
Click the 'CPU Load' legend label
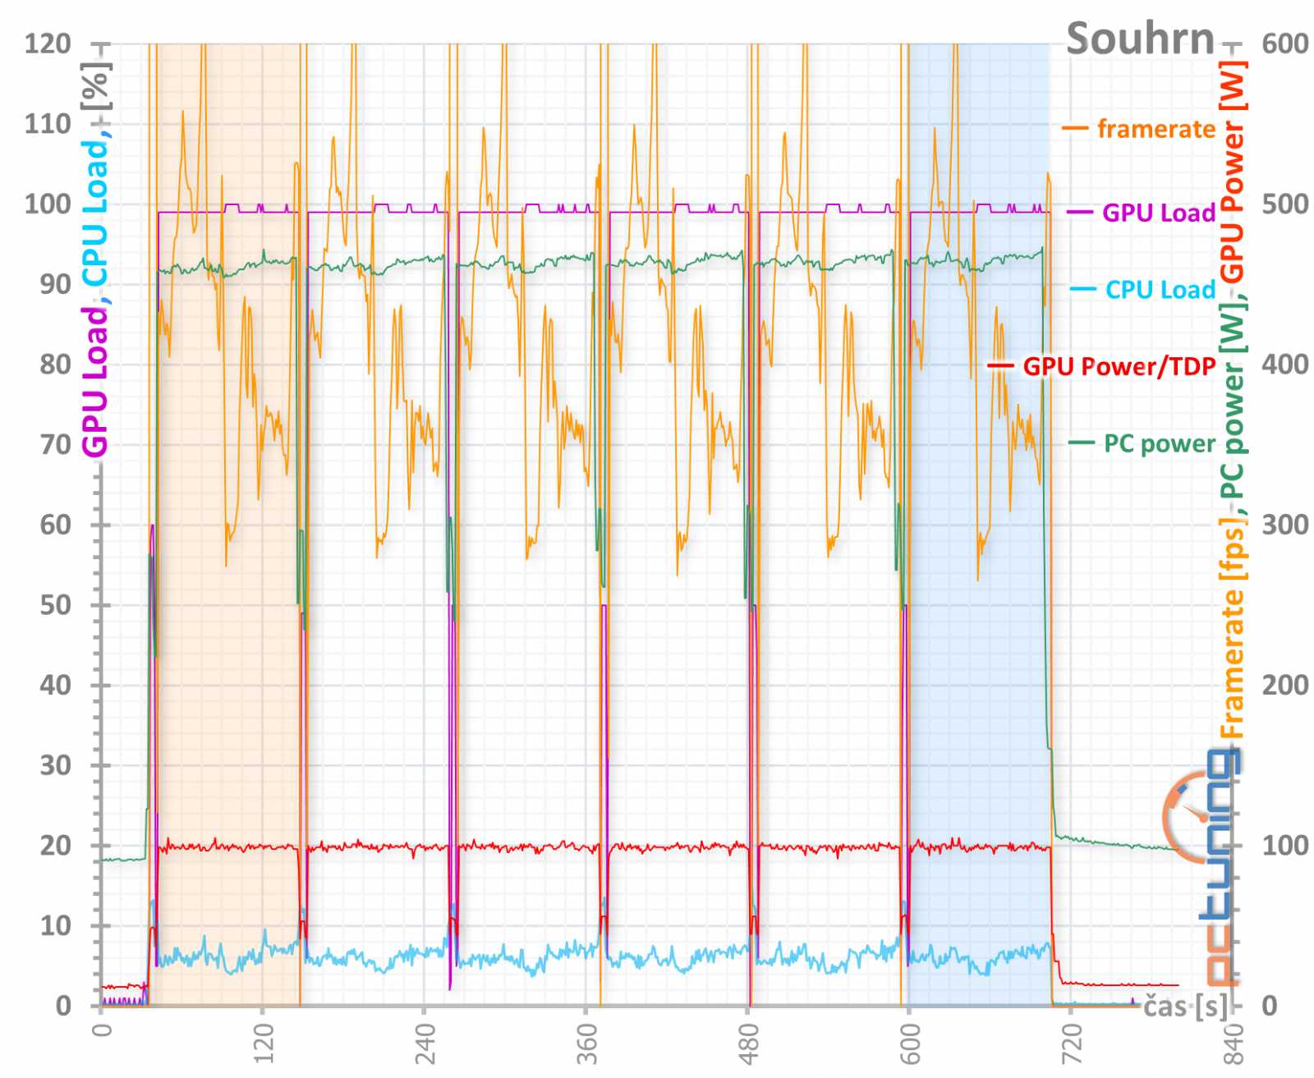click(1160, 290)
